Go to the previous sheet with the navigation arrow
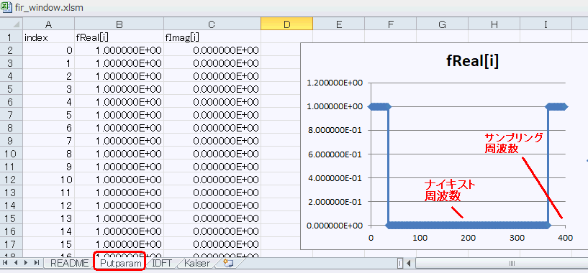The image size is (588, 273). click(16, 263)
